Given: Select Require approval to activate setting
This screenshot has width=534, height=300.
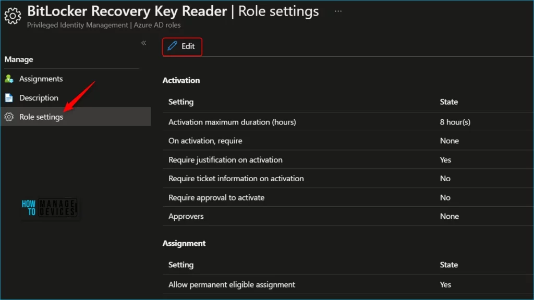Looking at the screenshot, I should pyautogui.click(x=216, y=197).
